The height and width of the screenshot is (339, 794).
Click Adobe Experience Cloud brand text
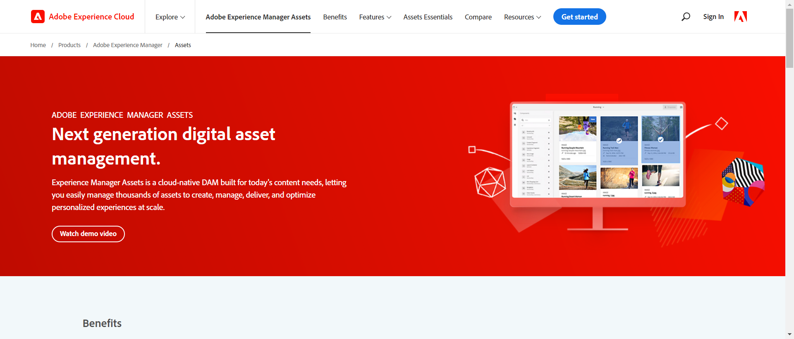pos(91,17)
